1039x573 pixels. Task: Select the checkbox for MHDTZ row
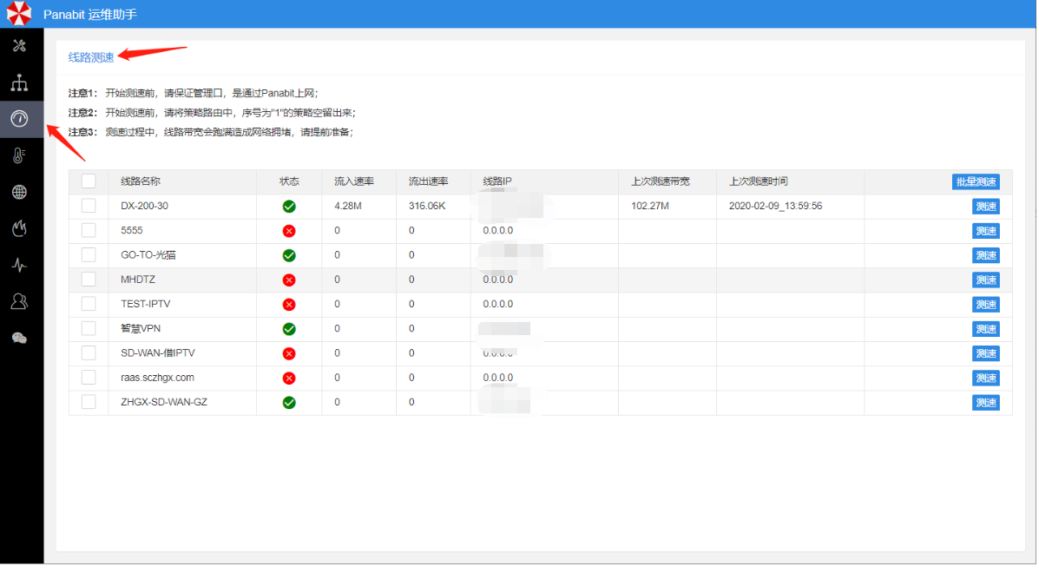coord(89,280)
